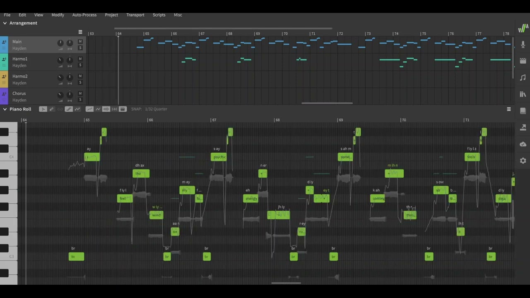Toggle the smooth pitch curve display icon
This screenshot has height=298, width=530.
(89, 109)
